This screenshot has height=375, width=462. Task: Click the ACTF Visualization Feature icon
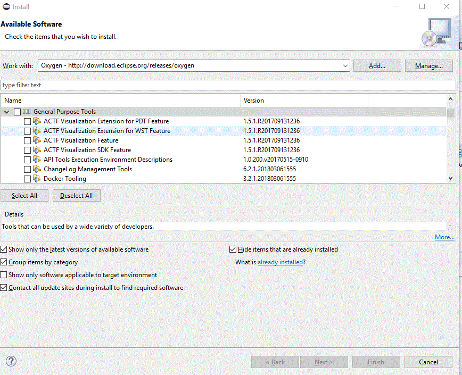[37, 140]
